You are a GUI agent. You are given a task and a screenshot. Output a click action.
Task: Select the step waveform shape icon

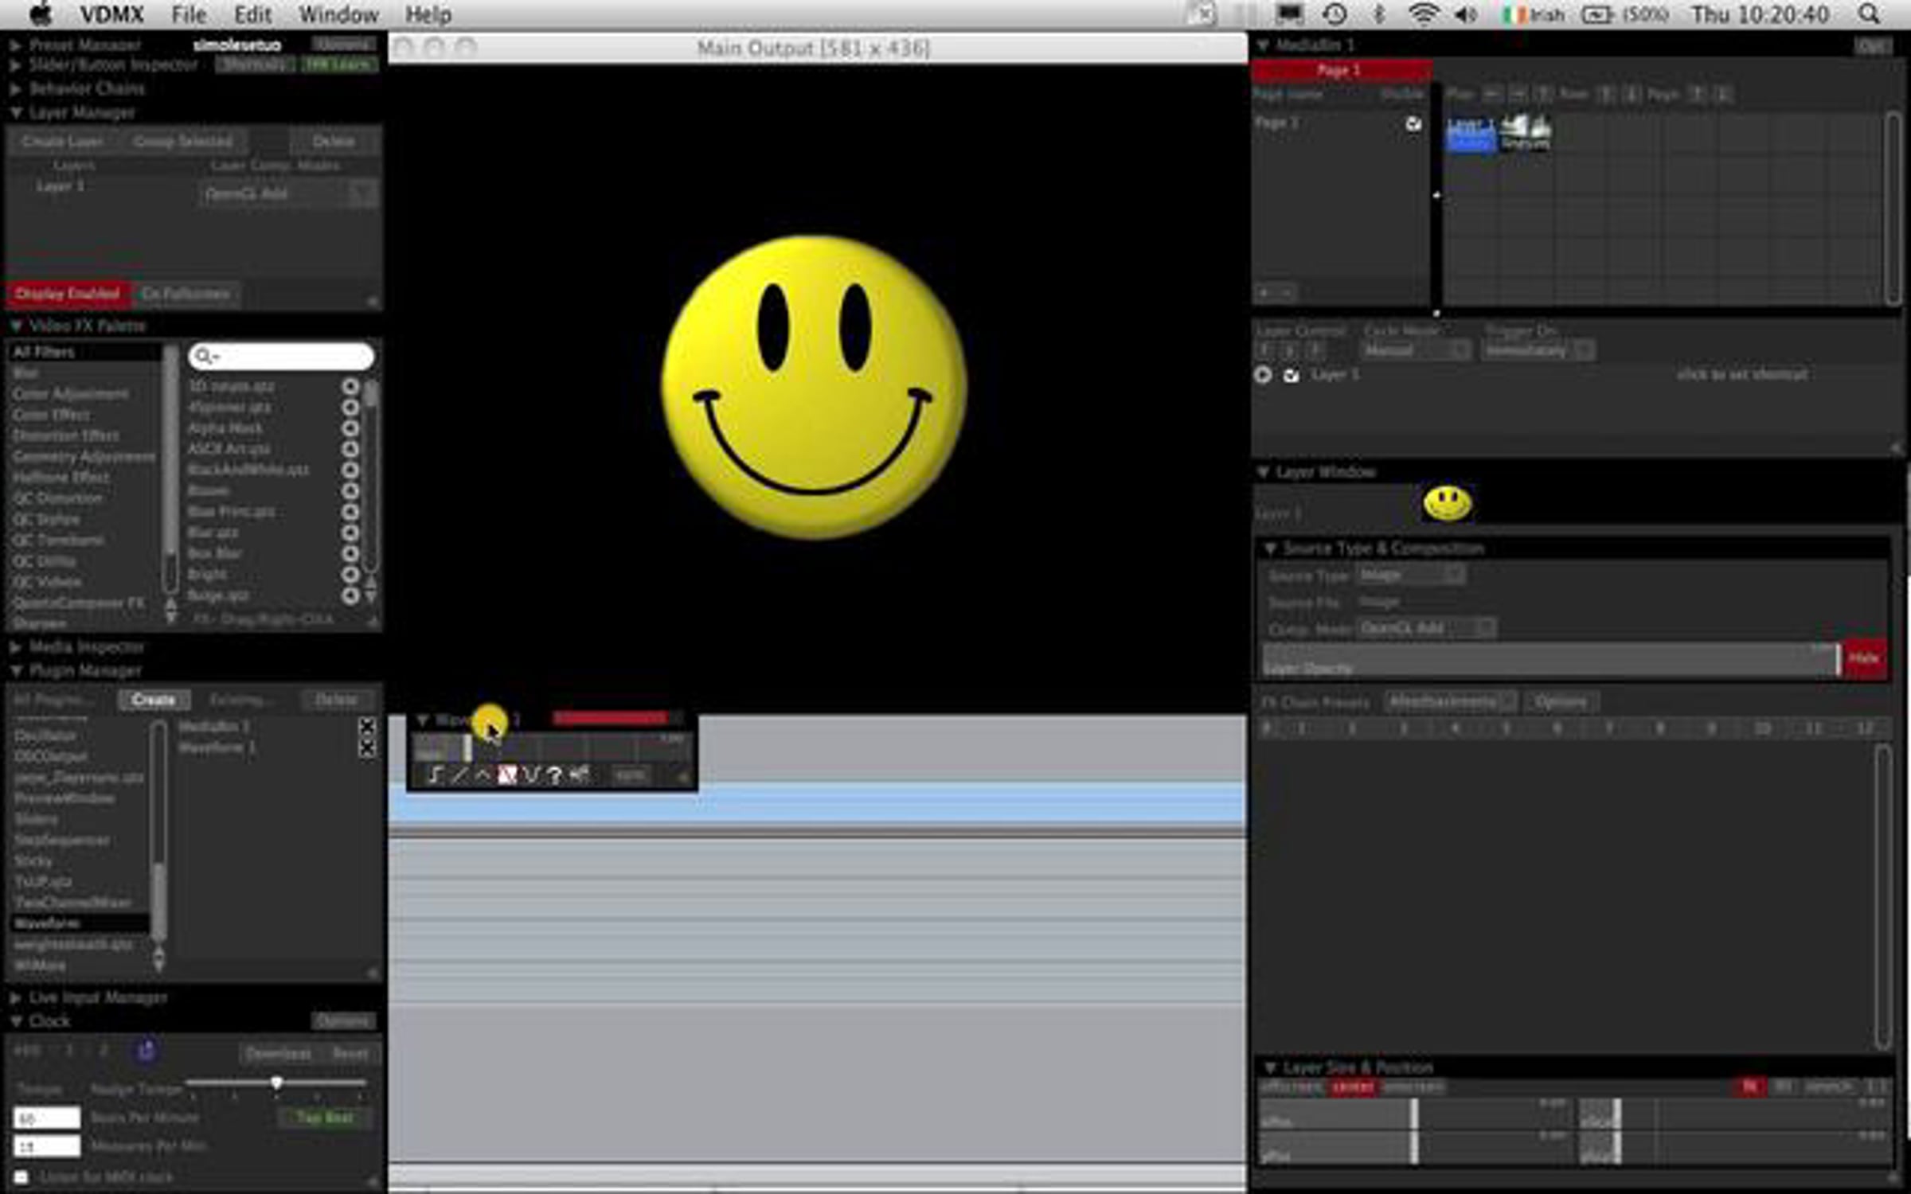point(435,775)
